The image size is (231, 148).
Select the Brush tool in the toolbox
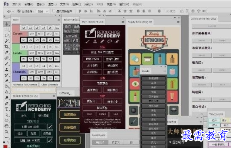6,64
